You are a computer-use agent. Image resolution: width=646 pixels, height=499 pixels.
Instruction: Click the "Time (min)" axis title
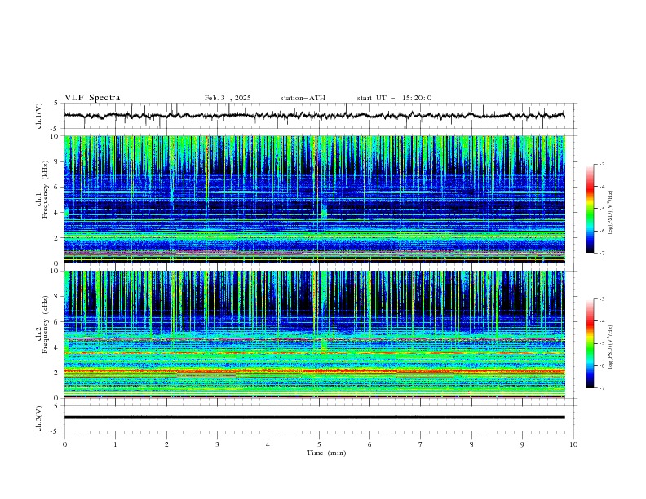pos(326,453)
